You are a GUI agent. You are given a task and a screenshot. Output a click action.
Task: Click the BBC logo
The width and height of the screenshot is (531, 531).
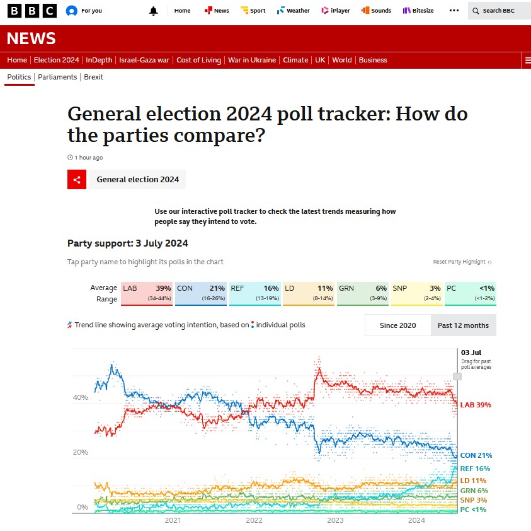pos(33,11)
